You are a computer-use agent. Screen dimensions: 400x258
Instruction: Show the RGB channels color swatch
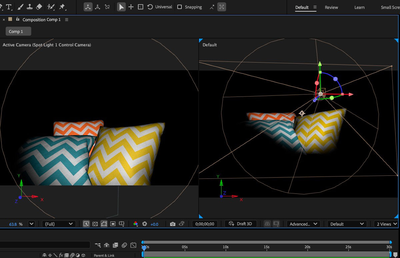[135, 224]
